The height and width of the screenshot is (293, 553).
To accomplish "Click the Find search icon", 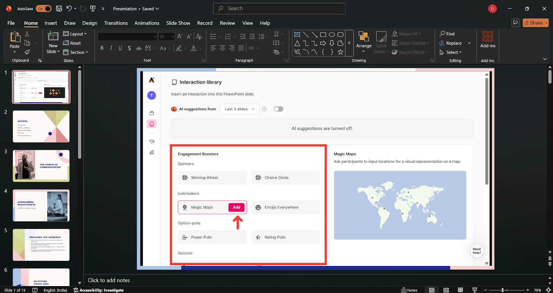I will click(x=447, y=34).
